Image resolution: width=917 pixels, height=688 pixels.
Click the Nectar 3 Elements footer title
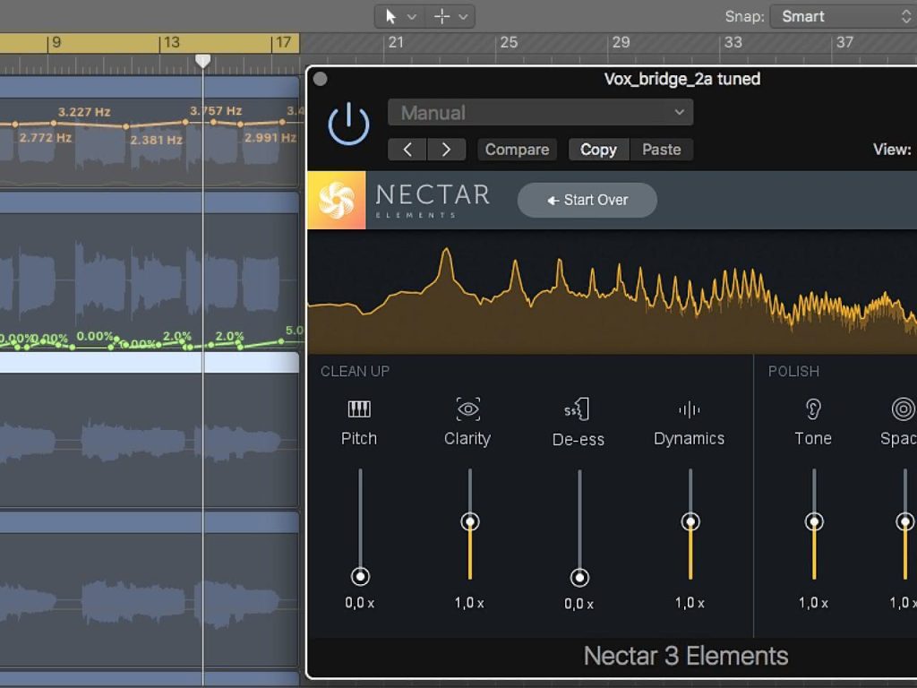coord(686,656)
